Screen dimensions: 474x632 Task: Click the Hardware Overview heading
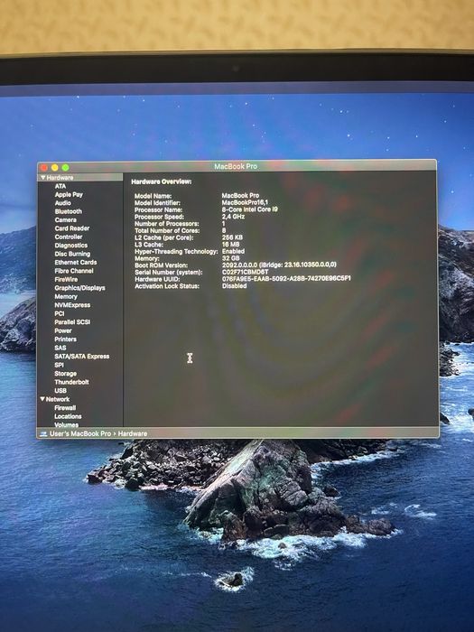click(x=162, y=181)
